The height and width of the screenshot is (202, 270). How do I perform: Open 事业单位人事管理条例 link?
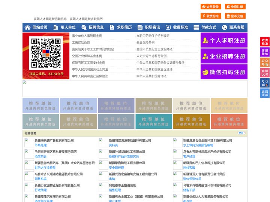[x=87, y=36]
